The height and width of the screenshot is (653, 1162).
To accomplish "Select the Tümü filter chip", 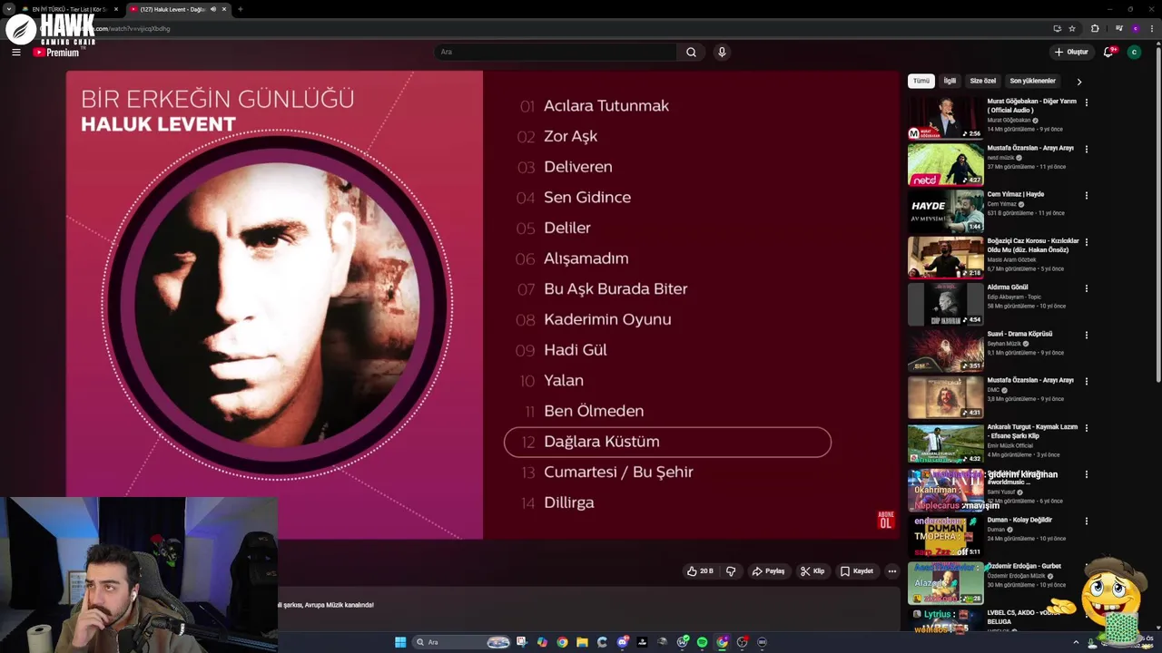I will coord(921,81).
